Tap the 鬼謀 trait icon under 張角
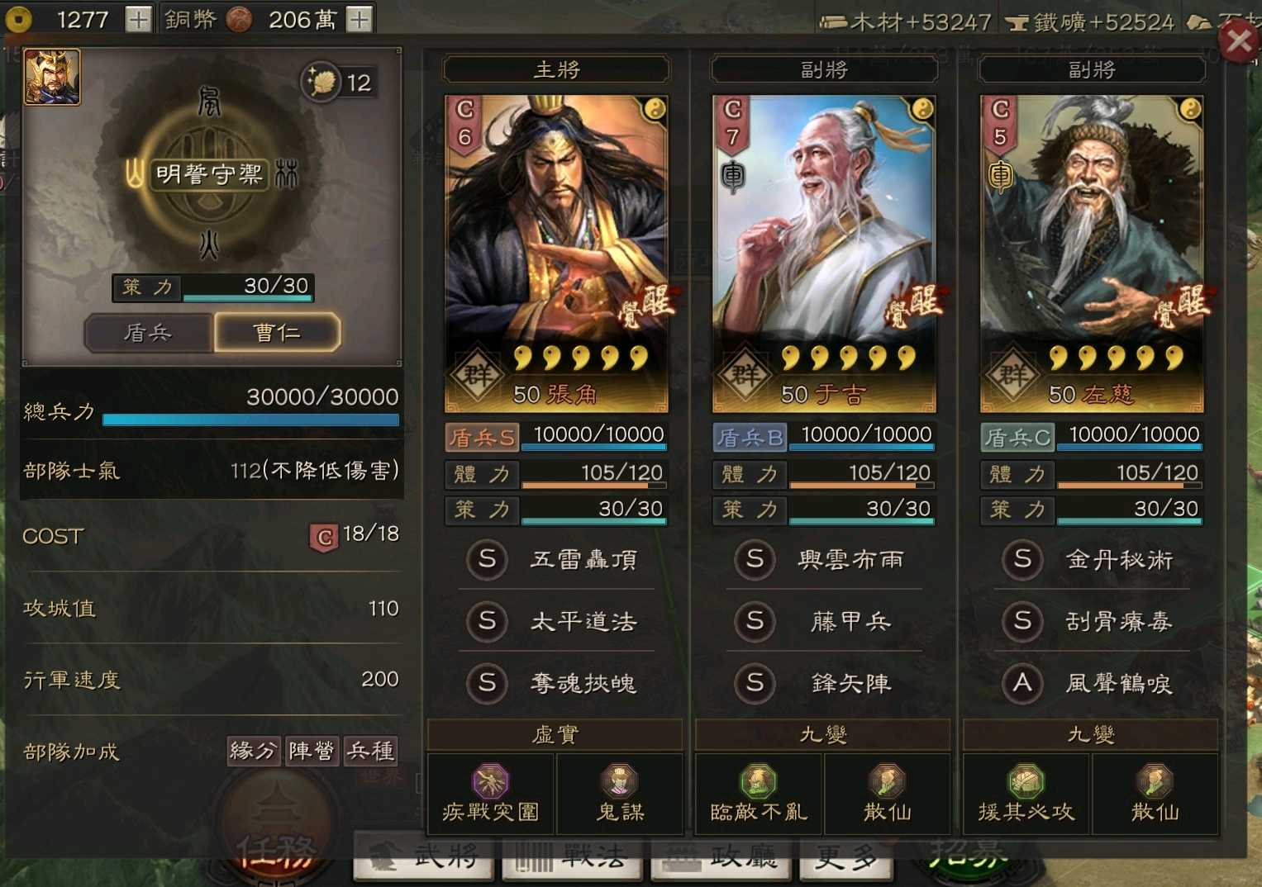This screenshot has height=887, width=1262. point(620,781)
